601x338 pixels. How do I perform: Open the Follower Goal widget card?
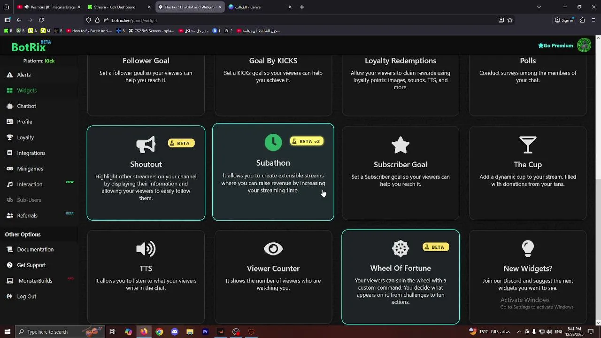click(x=146, y=84)
